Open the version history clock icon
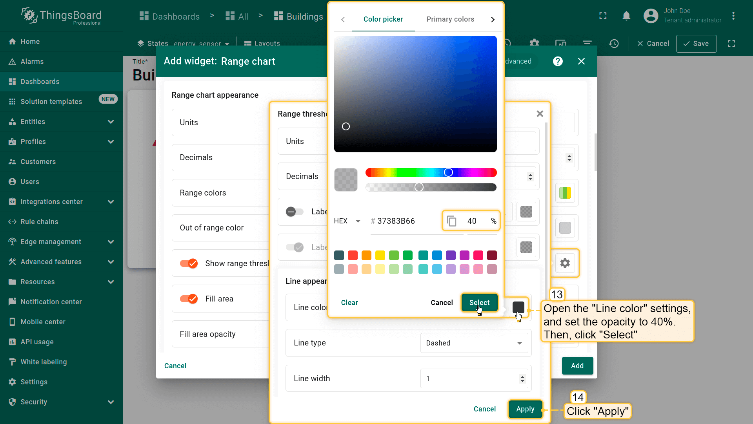Image resolution: width=753 pixels, height=424 pixels. coord(614,44)
